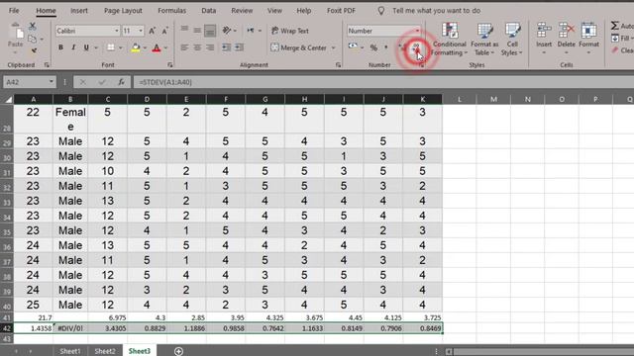The width and height of the screenshot is (634, 356).
Task: Open the Format cells menu
Action: point(588,40)
